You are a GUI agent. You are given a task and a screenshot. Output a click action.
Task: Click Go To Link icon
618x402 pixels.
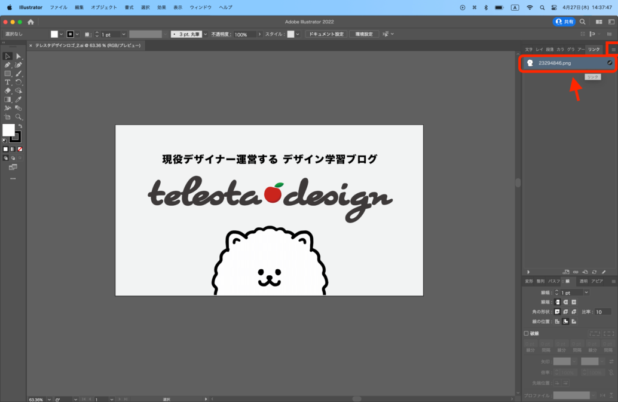[x=585, y=272]
